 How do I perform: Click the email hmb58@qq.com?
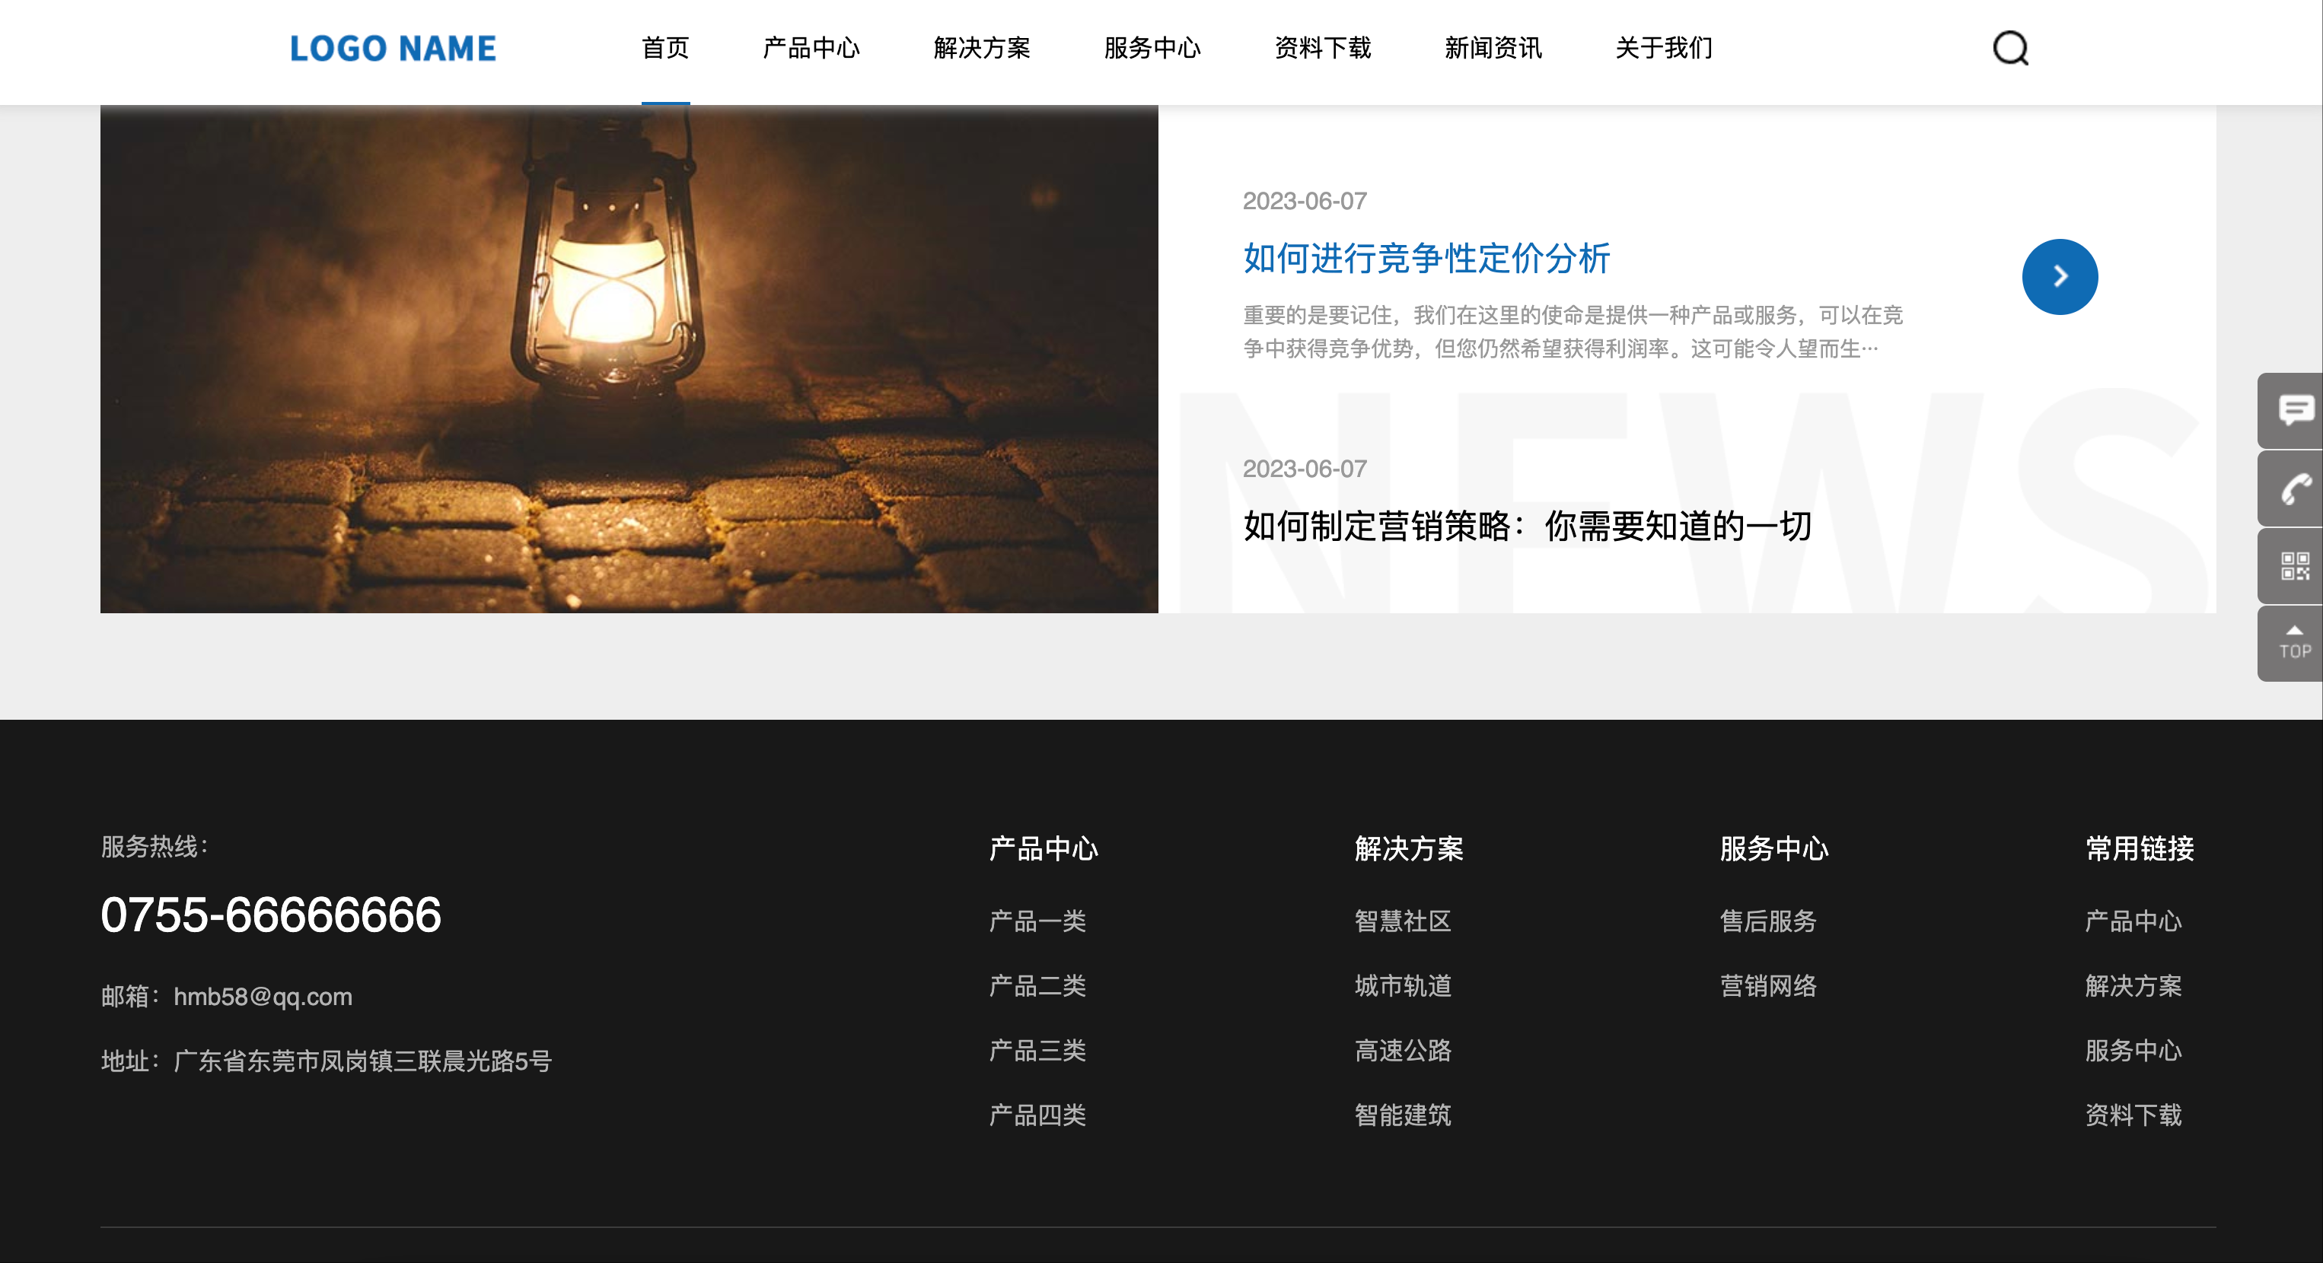tap(263, 997)
